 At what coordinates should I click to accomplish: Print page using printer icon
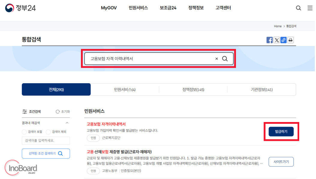tap(291, 40)
